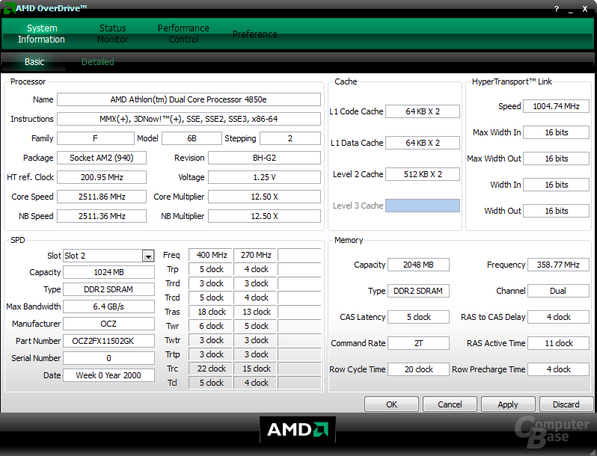Click the SPD Capacity '1024 MB' value
Image resolution: width=597 pixels, height=456 pixels.
pyautogui.click(x=108, y=272)
